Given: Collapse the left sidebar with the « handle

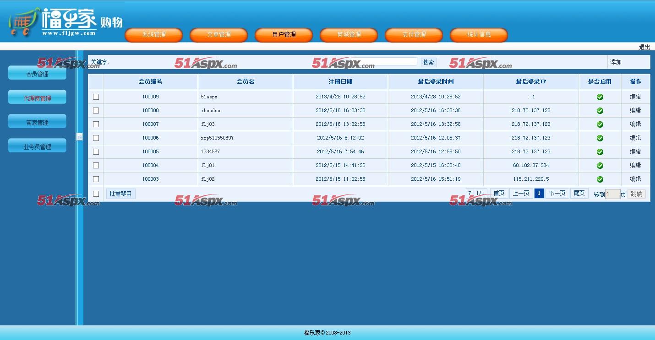Looking at the screenshot, I should (x=79, y=137).
